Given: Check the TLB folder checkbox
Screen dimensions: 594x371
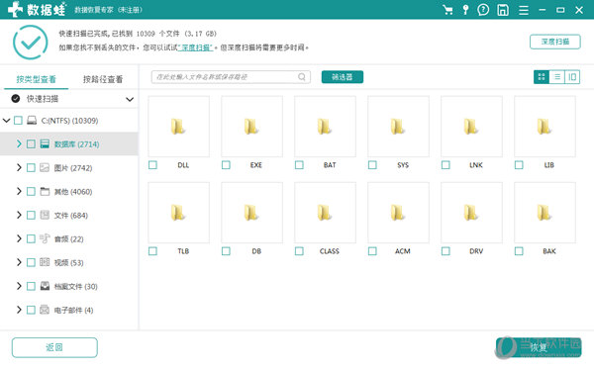Looking at the screenshot, I should [152, 251].
